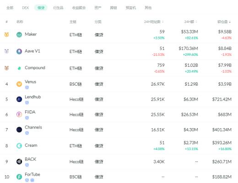The height and width of the screenshot is (183, 238).
Task: Click Compound's address count 759
Action: tap(161, 65)
